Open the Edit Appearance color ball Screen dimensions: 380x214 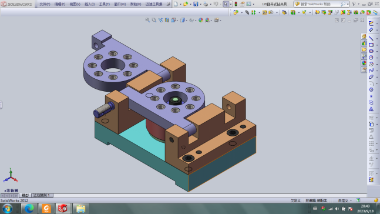click(201, 20)
